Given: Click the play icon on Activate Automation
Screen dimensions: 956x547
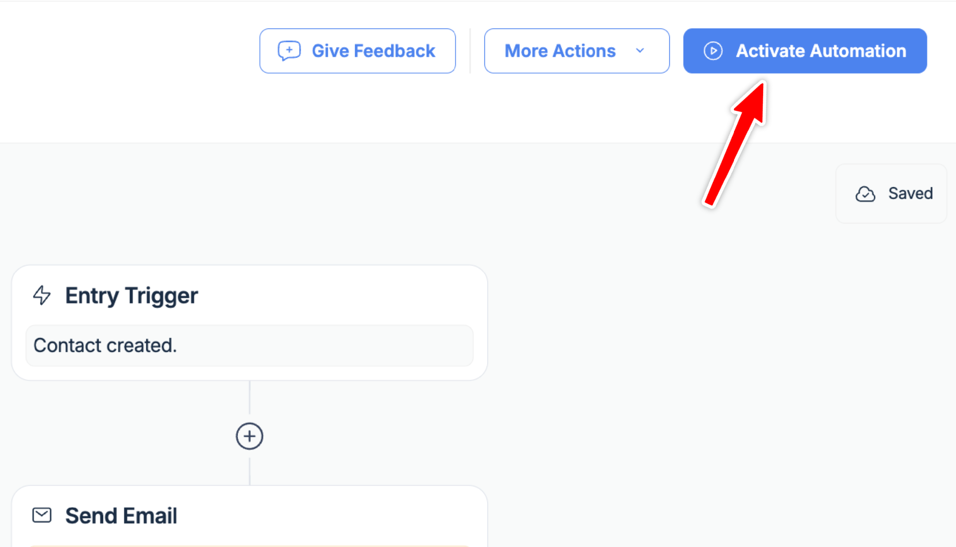Looking at the screenshot, I should coord(713,51).
